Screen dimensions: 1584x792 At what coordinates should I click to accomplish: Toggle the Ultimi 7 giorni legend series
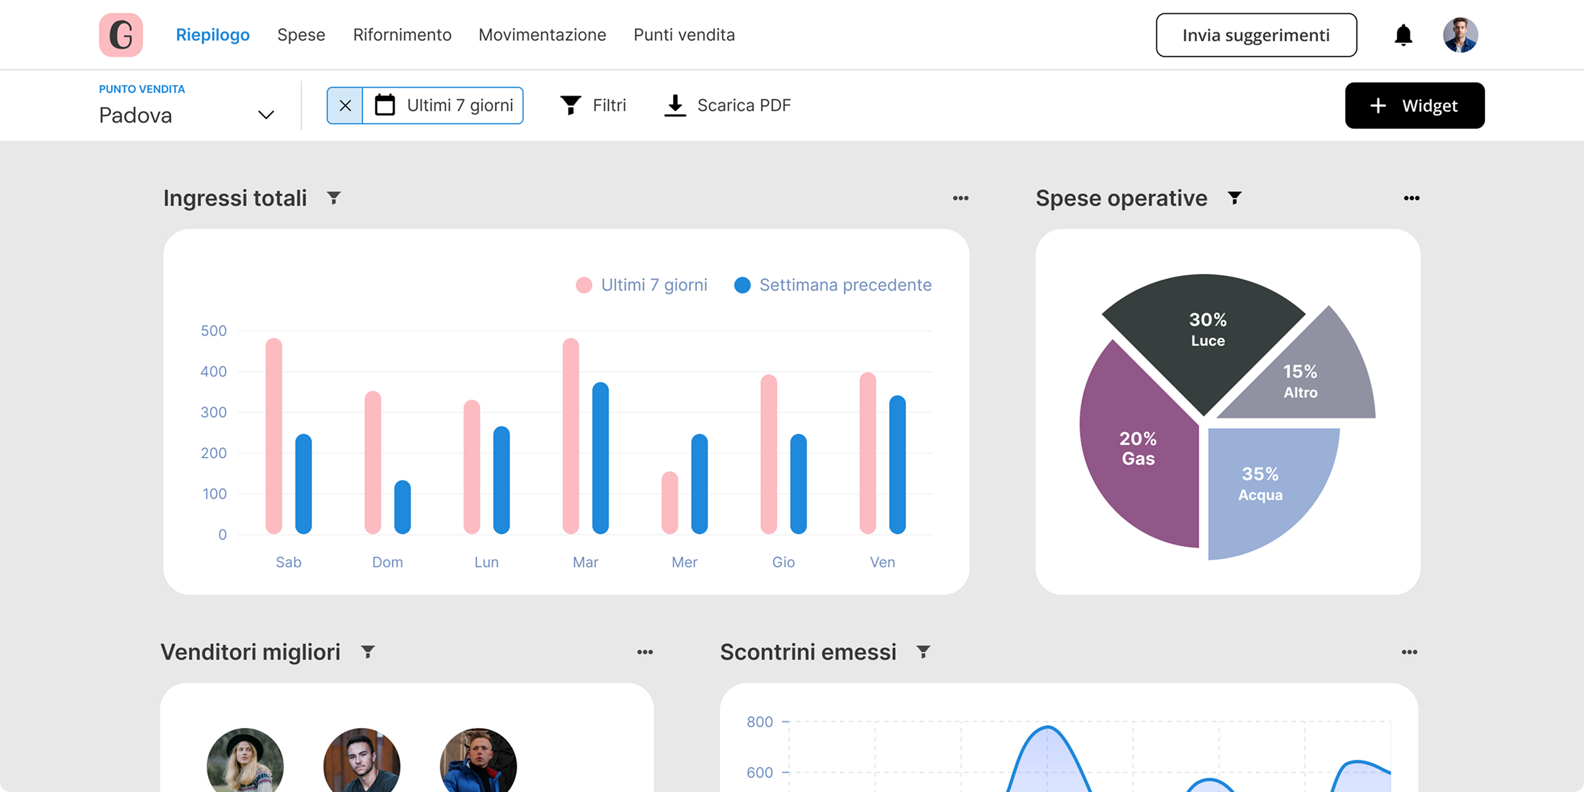[642, 285]
